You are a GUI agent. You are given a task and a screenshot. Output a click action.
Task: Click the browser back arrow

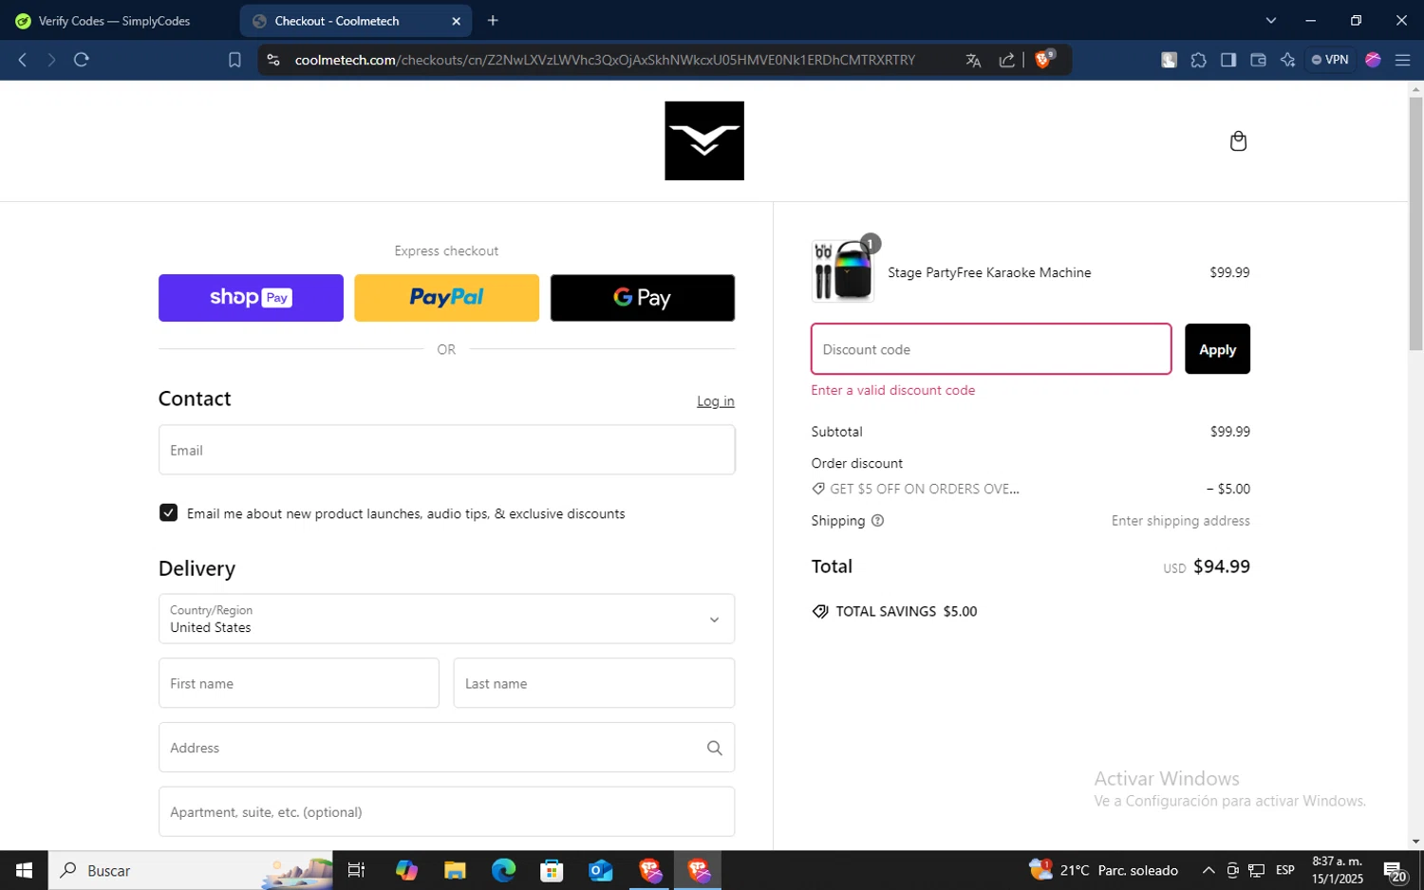click(23, 60)
